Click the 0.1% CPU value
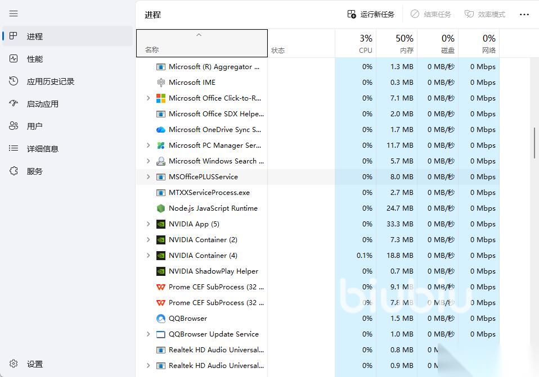This screenshot has height=377, width=539. pyautogui.click(x=365, y=256)
